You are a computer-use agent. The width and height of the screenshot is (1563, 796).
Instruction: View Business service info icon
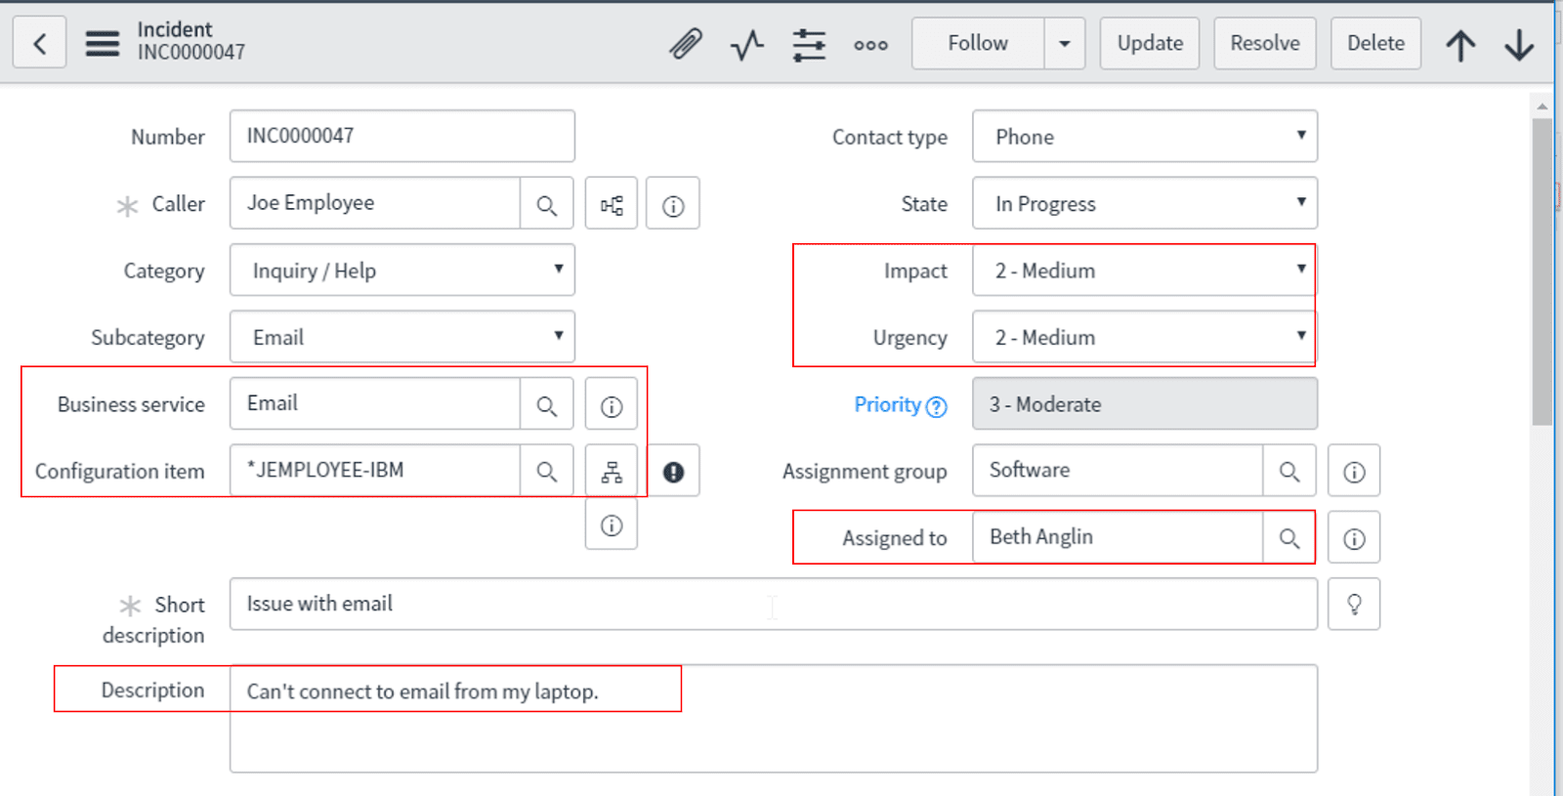pyautogui.click(x=612, y=404)
